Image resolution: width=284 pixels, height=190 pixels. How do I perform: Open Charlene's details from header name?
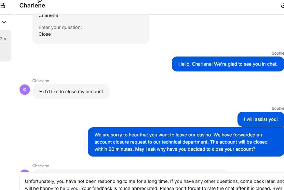pyautogui.click(x=32, y=6)
